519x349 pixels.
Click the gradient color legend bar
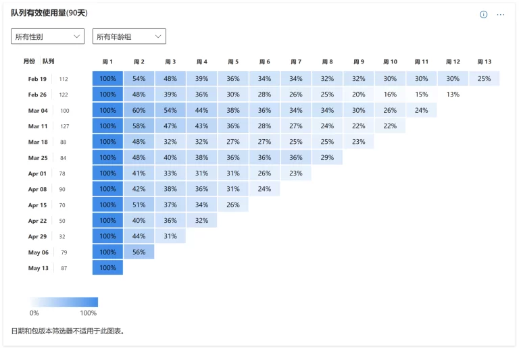pyautogui.click(x=64, y=302)
